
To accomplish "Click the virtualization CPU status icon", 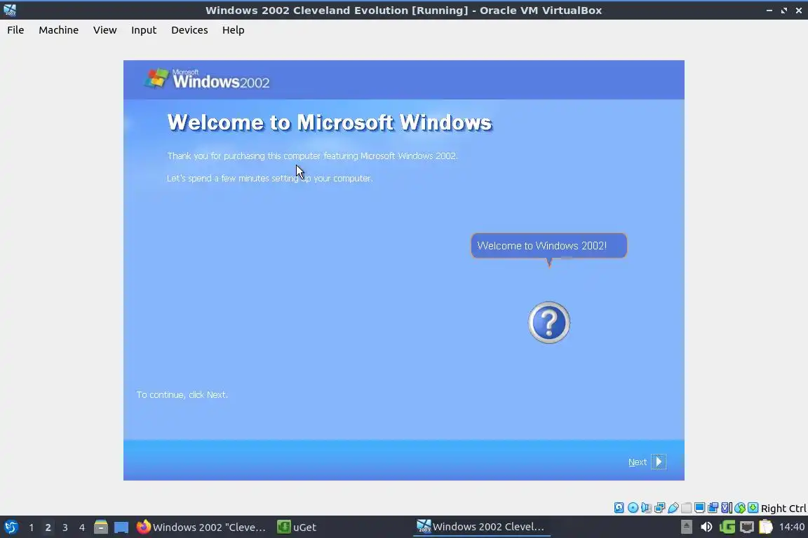I will click(x=727, y=508).
